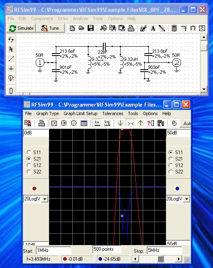Image resolution: width=213 pixels, height=268 pixels.
Task: Open Component menu in schematic window
Action: pos(42,19)
